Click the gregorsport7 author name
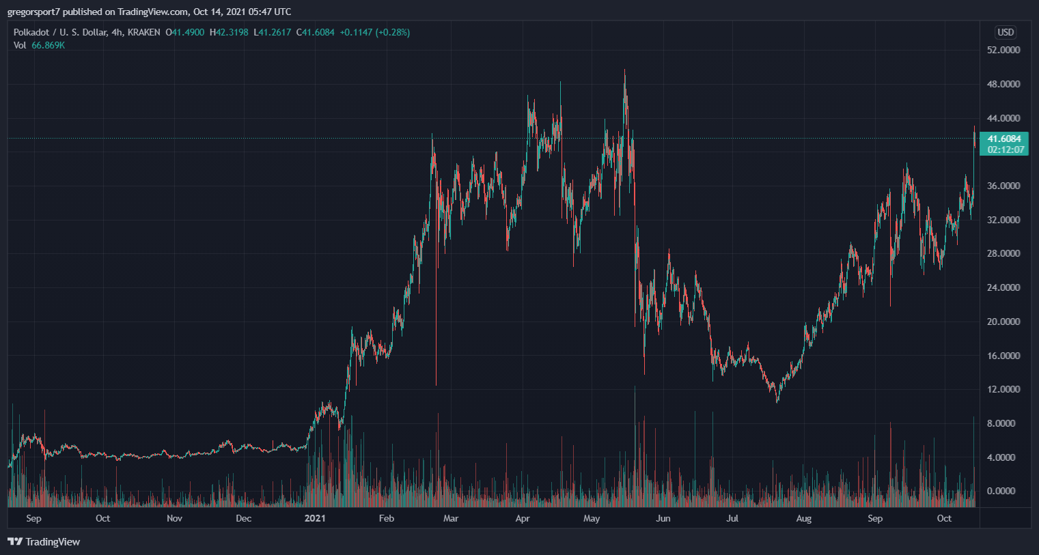The width and height of the screenshot is (1039, 555). [33, 12]
